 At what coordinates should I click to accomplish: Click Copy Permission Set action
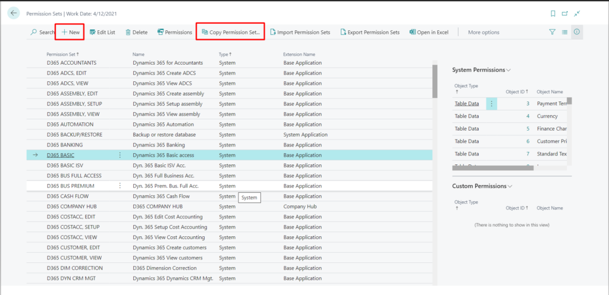point(231,32)
